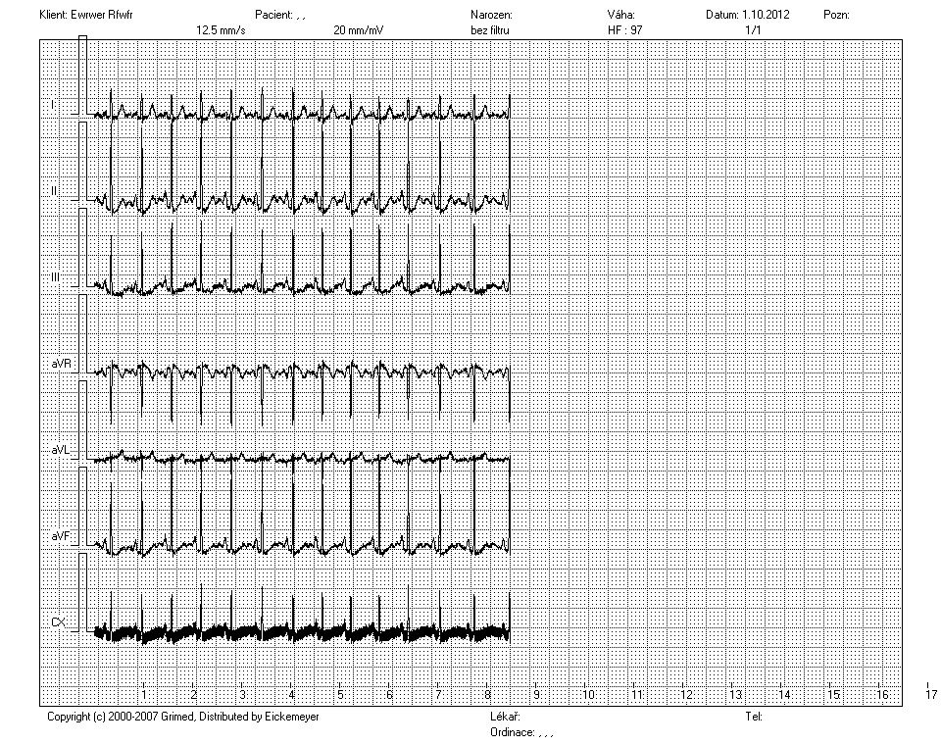Select the 'bez filtru' filter status text
Image resolution: width=941 pixels, height=745 pixels.
click(490, 30)
